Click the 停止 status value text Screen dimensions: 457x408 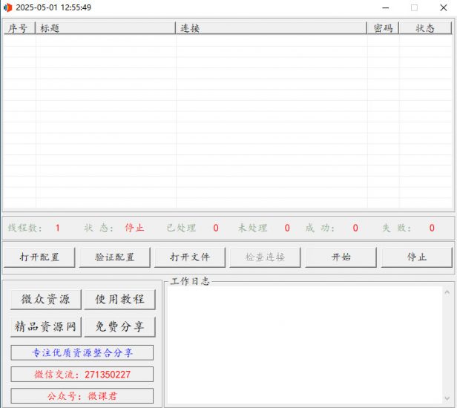[x=134, y=228]
